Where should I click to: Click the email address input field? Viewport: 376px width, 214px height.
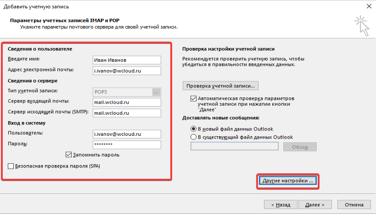tap(126, 70)
